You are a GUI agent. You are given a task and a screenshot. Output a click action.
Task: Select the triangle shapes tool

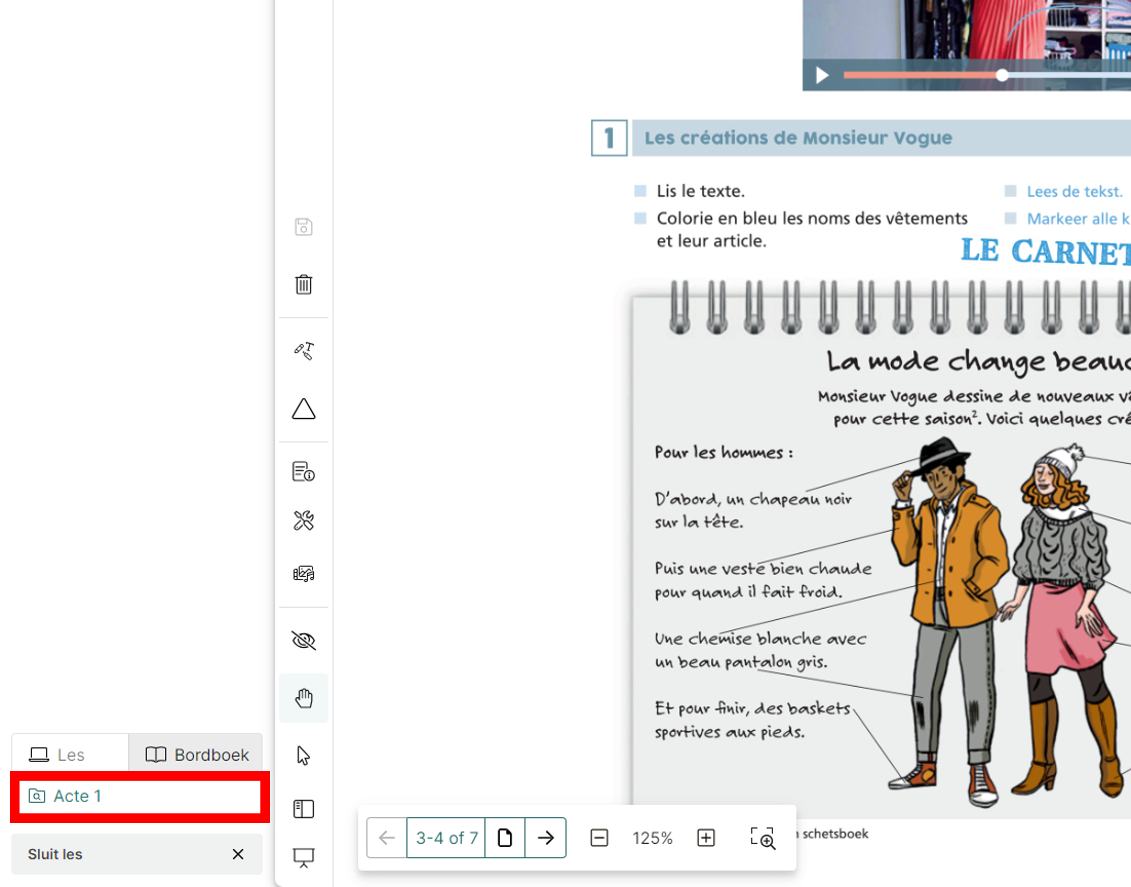pyautogui.click(x=304, y=409)
